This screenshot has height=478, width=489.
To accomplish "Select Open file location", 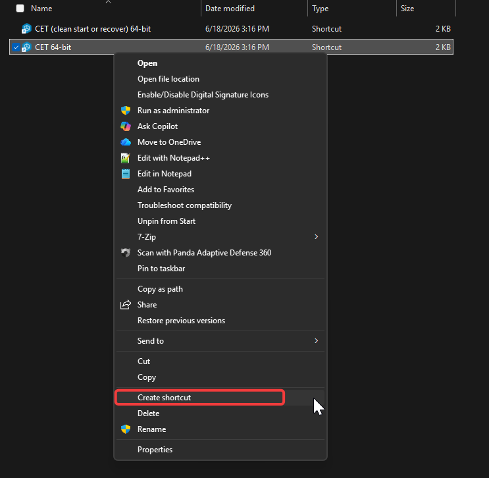I will 168,79.
